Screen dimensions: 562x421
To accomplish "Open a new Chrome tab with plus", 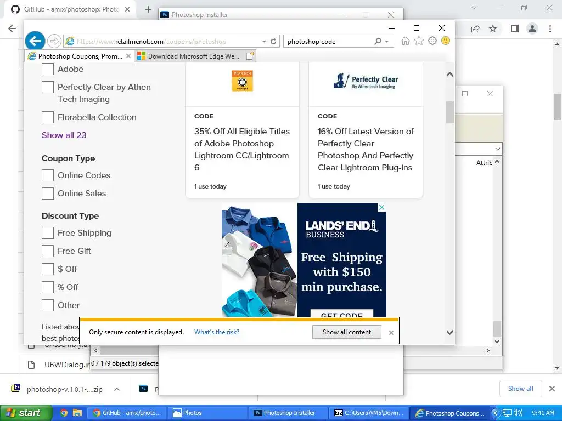I will pyautogui.click(x=148, y=9).
